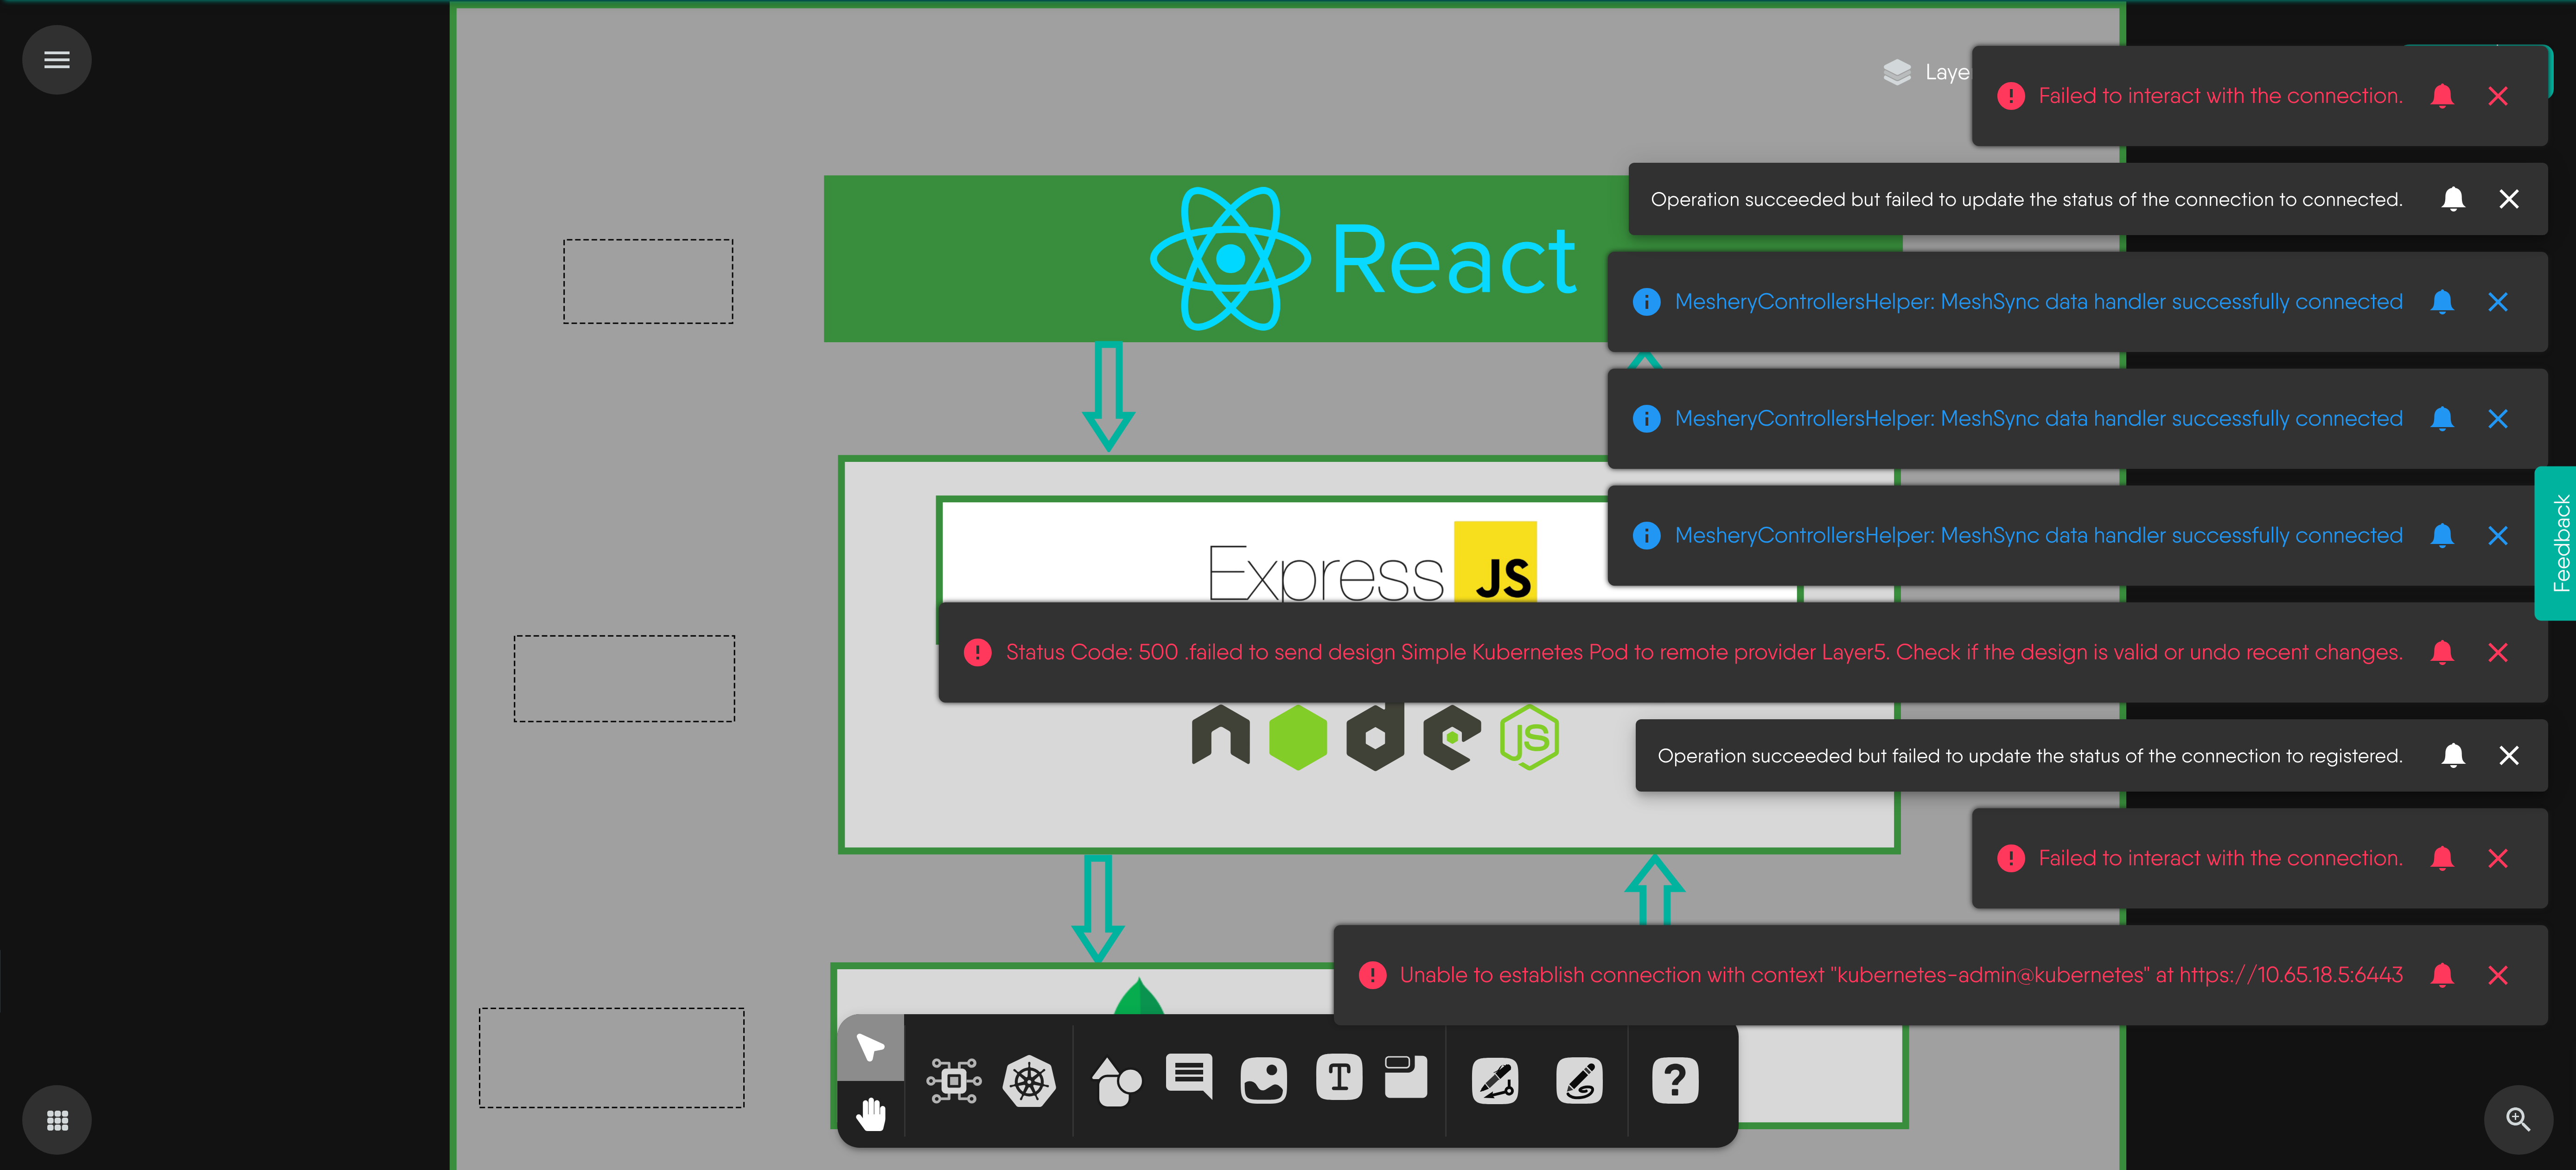
Task: Click the zoom magnifier button
Action: (2517, 1119)
